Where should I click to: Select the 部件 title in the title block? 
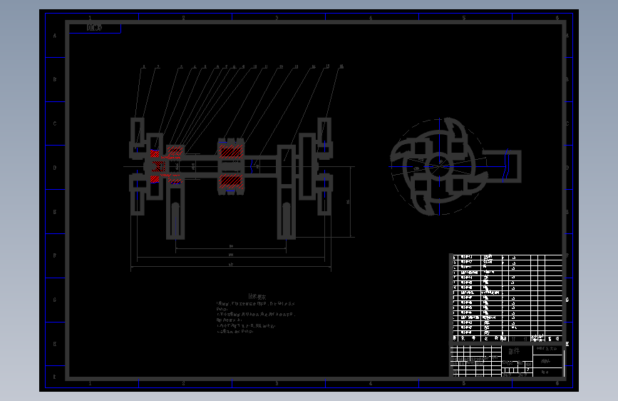[514, 351]
